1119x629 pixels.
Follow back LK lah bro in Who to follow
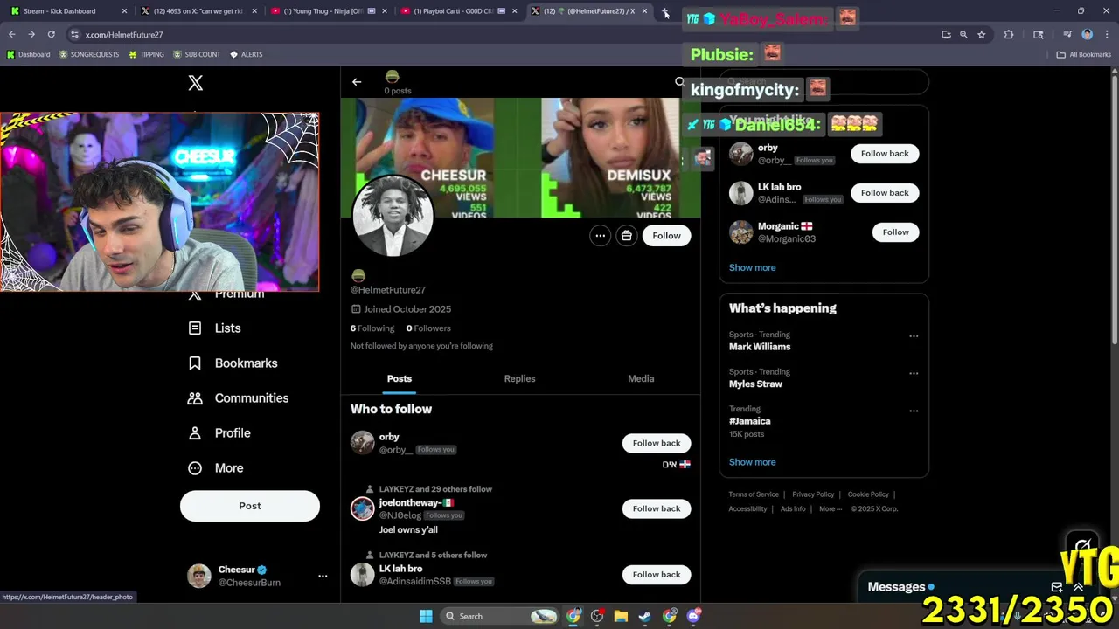657,575
